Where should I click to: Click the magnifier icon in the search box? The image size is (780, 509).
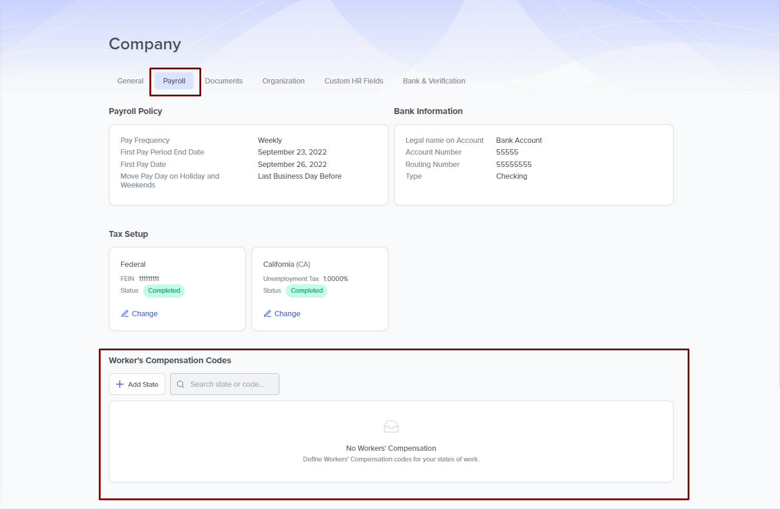tap(181, 384)
